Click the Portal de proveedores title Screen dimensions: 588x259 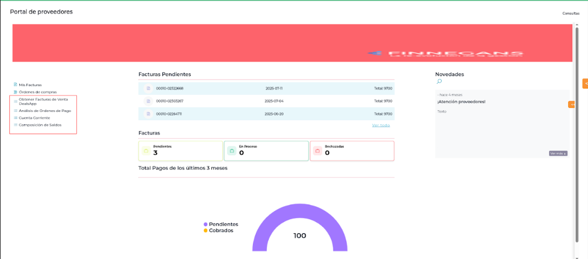41,12
